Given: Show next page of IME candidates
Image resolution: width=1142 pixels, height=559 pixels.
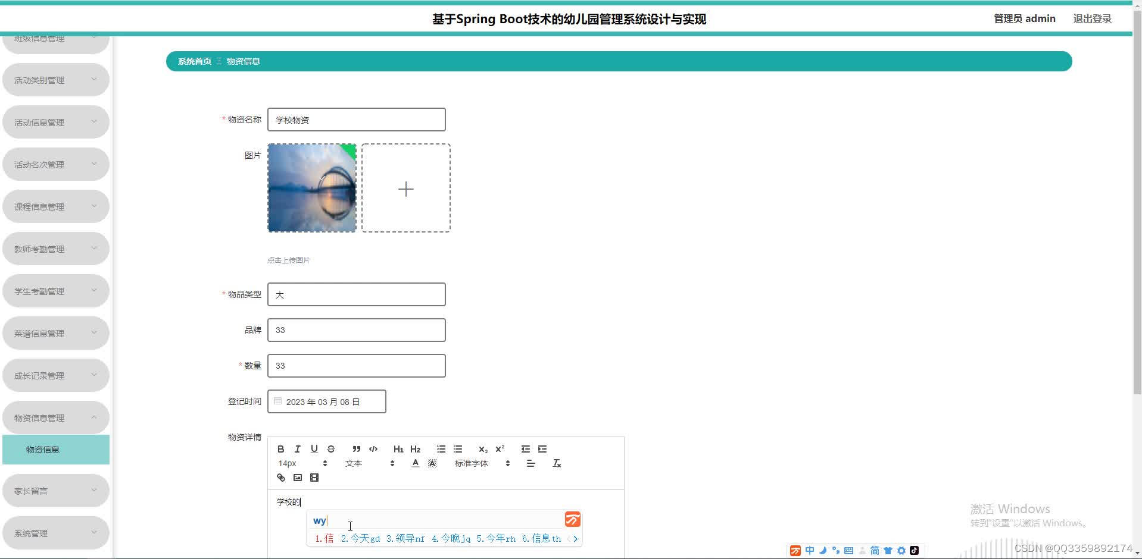Looking at the screenshot, I should coord(575,539).
